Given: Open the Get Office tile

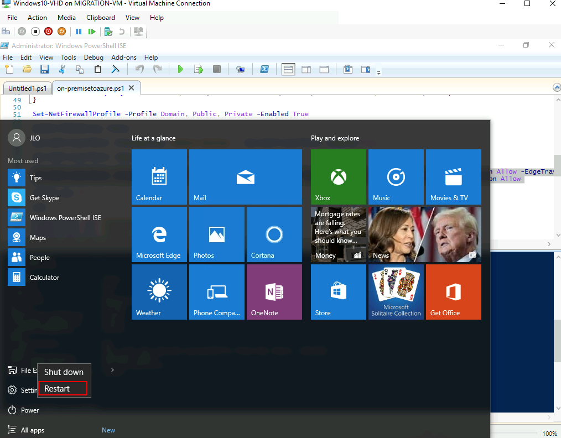Looking at the screenshot, I should (454, 292).
